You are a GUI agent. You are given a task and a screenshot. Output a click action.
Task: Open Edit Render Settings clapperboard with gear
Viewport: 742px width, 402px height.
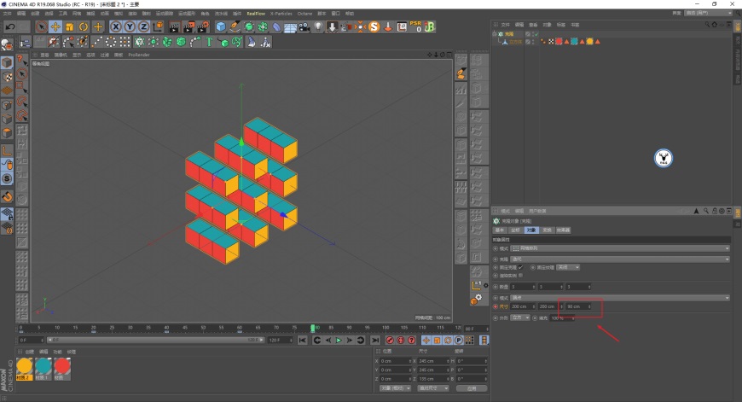pos(203,27)
